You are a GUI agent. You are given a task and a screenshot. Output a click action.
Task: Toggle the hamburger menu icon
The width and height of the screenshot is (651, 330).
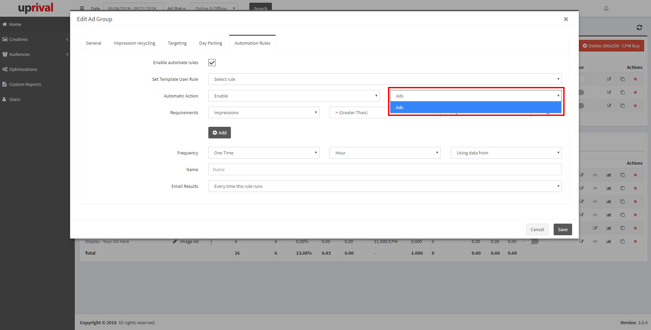tap(82, 8)
